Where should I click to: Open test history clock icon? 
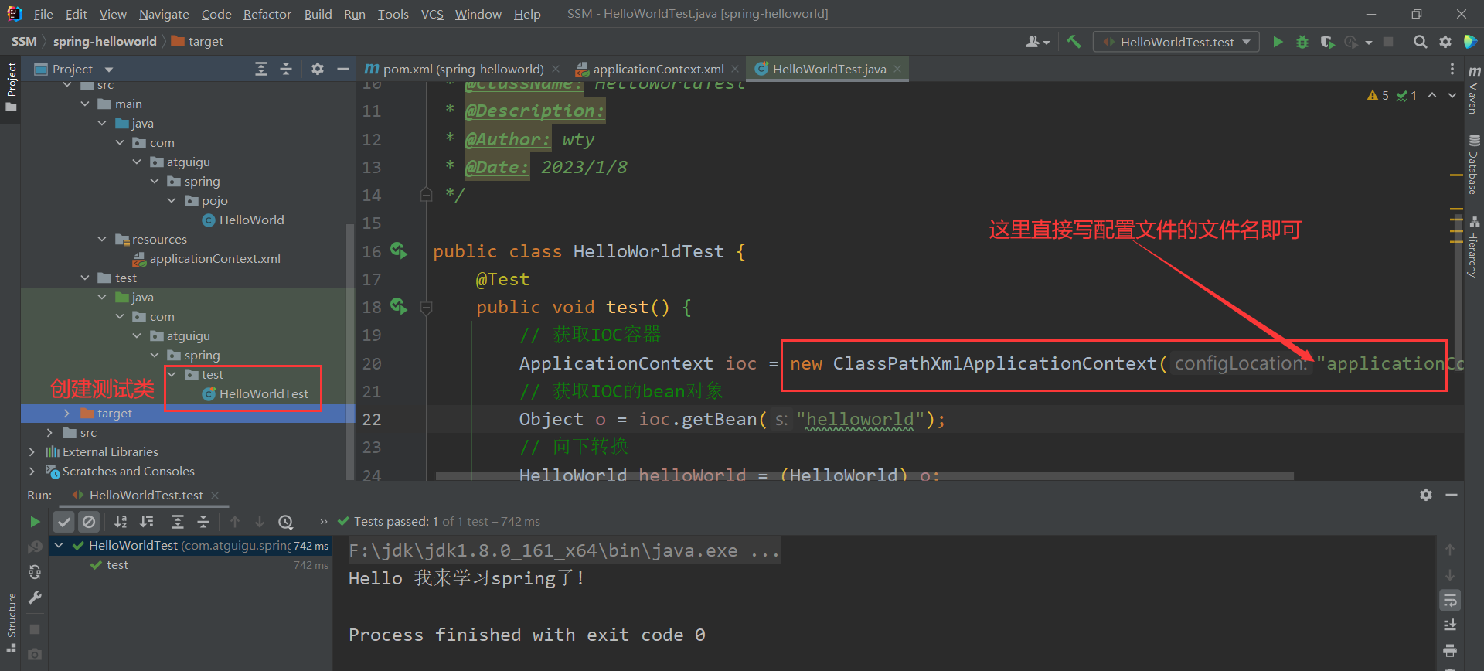pos(286,522)
